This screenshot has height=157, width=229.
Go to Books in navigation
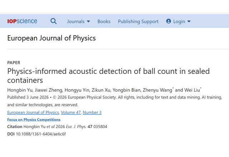104,21
